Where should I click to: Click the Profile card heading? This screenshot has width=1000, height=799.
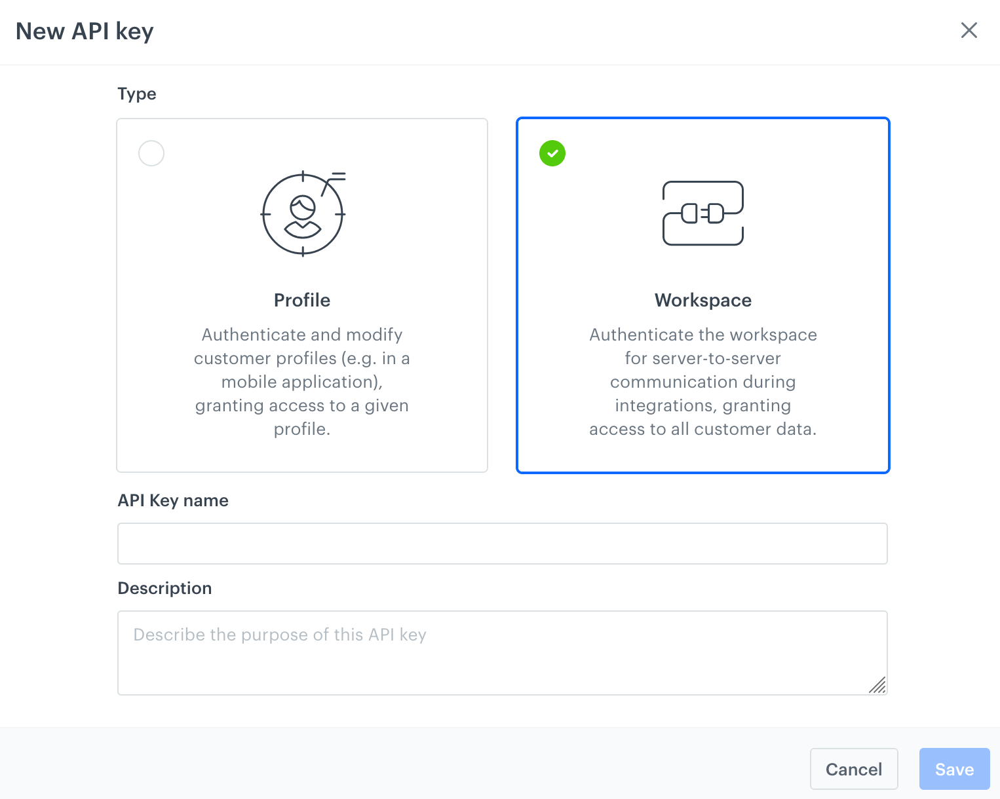pos(302,300)
